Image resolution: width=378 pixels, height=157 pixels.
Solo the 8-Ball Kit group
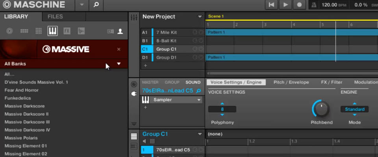[201, 41]
